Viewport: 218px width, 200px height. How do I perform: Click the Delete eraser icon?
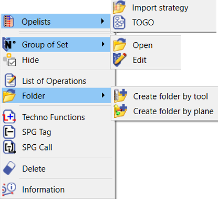pos(9,168)
